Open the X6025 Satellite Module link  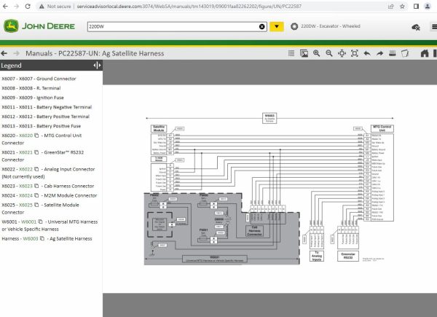25,205
